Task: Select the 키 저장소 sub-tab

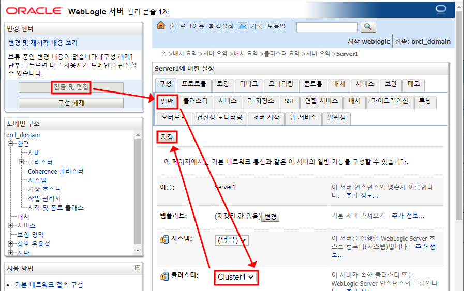Action: coord(261,102)
